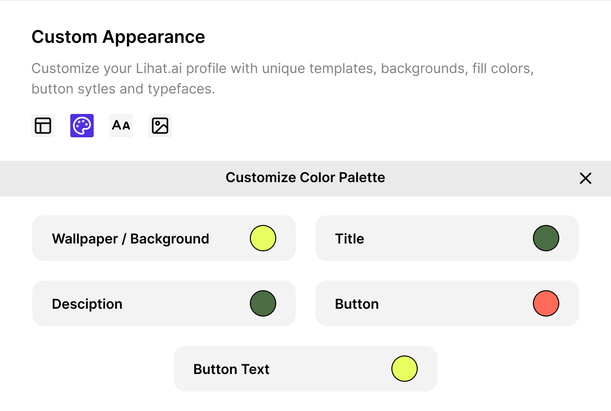Close the Customize Color Palette panel
The height and width of the screenshot is (411, 611).
[585, 178]
